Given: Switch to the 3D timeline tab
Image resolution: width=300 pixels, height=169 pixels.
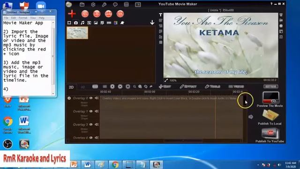Looking at the screenshot, I should click(x=82, y=87).
